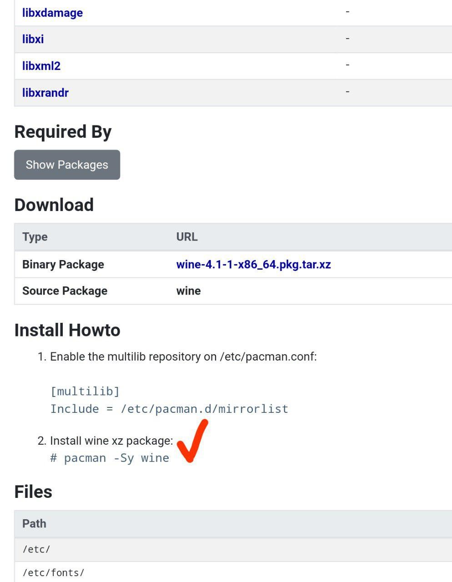Click the URL column header
452x582 pixels.
coord(186,237)
